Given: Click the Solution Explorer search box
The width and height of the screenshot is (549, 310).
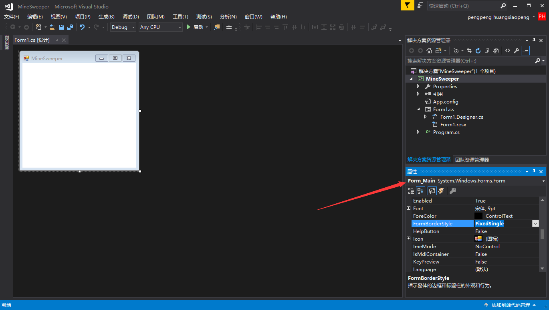Looking at the screenshot, I should pos(470,61).
